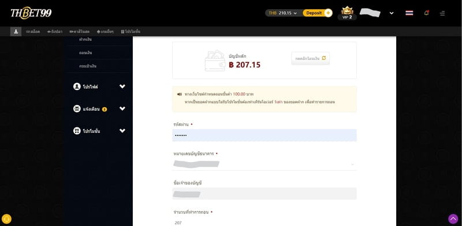Viewport: 462px width, 226px height.
Task: Click the 100.00 minimum withdrawal amount text
Action: [x=239, y=94]
